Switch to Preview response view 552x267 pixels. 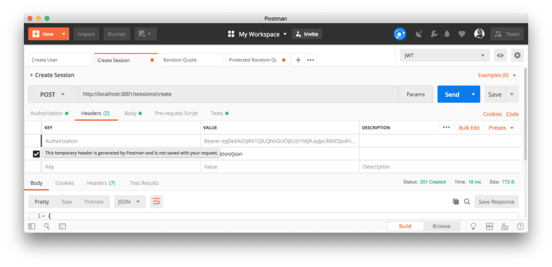pyautogui.click(x=94, y=202)
